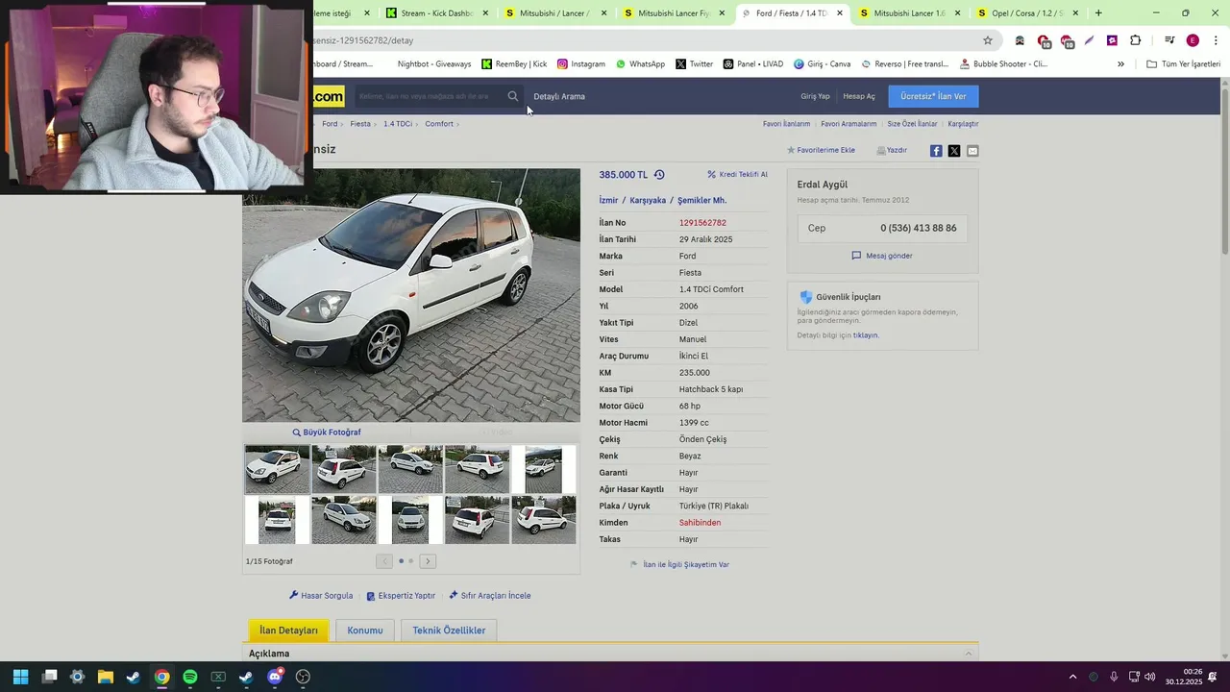Expand hidden bookmarks chevron
Image resolution: width=1230 pixels, height=692 pixels.
(1120, 64)
